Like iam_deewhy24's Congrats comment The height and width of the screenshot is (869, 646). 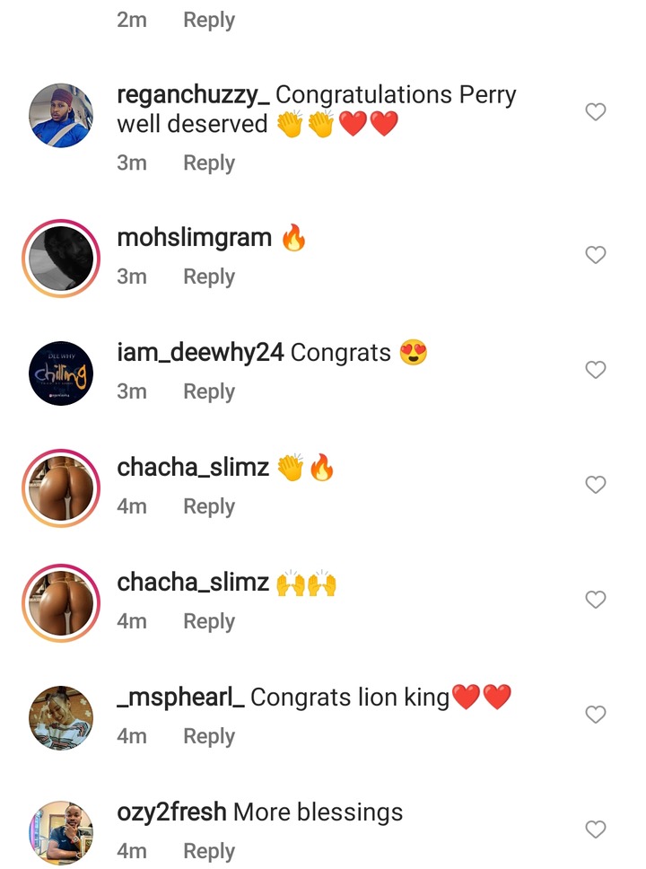coord(596,370)
